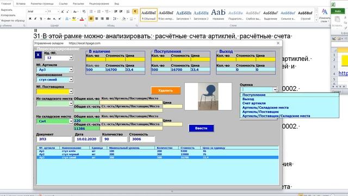Apply the Название style
Screen dimensions: 348x196
(218, 15)
